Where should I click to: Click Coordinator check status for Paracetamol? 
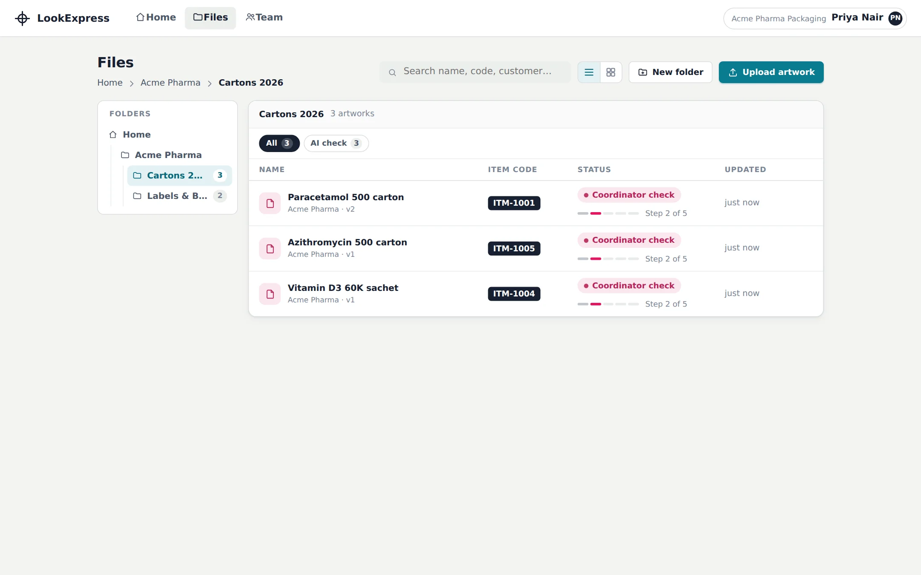(x=629, y=195)
